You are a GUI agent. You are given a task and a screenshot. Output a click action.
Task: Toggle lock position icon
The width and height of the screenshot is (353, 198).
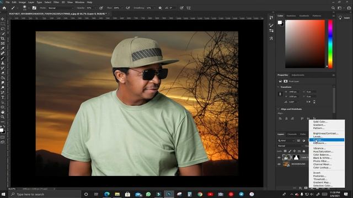click(x=295, y=151)
